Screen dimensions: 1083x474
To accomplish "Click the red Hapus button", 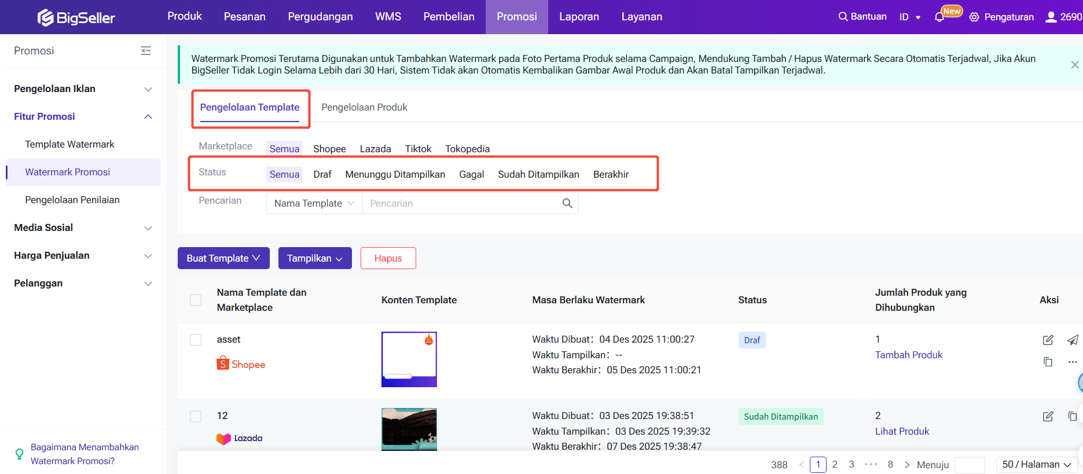I will coord(388,258).
